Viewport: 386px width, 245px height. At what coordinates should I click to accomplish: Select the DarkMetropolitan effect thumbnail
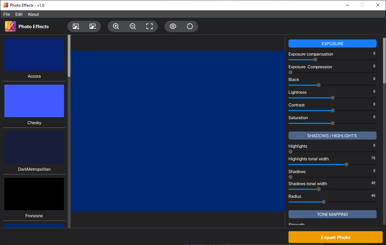(x=34, y=147)
